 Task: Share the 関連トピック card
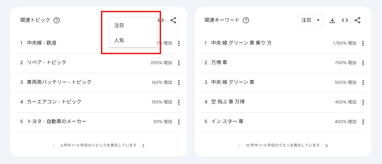pos(173,20)
